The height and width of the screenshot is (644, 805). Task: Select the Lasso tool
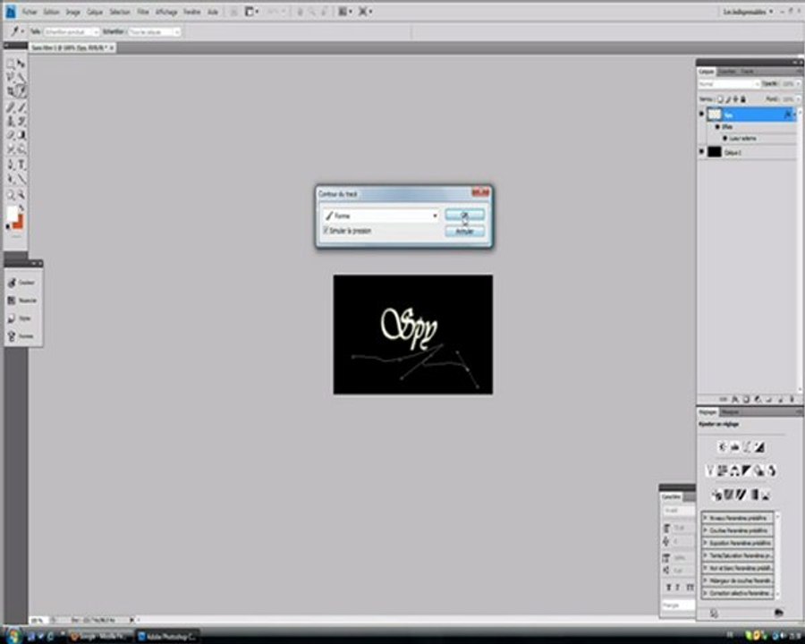[11, 78]
